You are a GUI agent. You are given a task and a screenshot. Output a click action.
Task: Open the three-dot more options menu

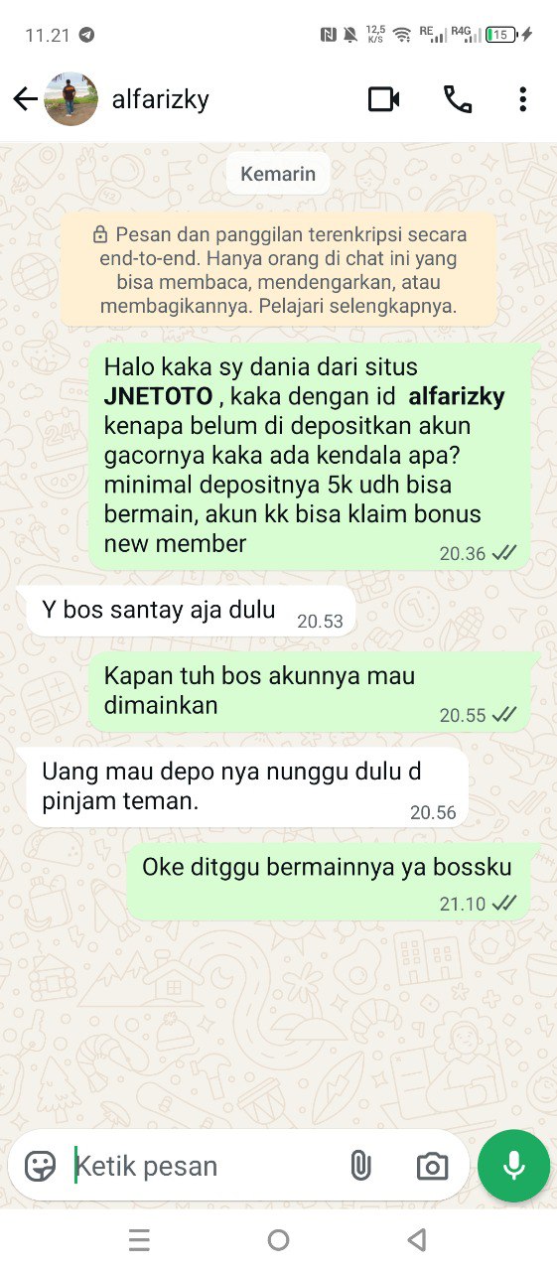tap(522, 99)
